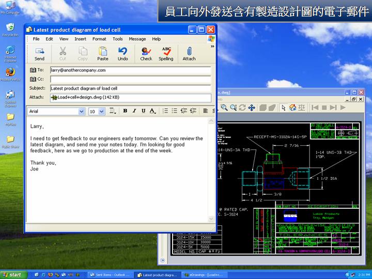The width and height of the screenshot is (372, 279).
Task: Switch to Sent Items Outlook taskbar button
Action: click(111, 275)
